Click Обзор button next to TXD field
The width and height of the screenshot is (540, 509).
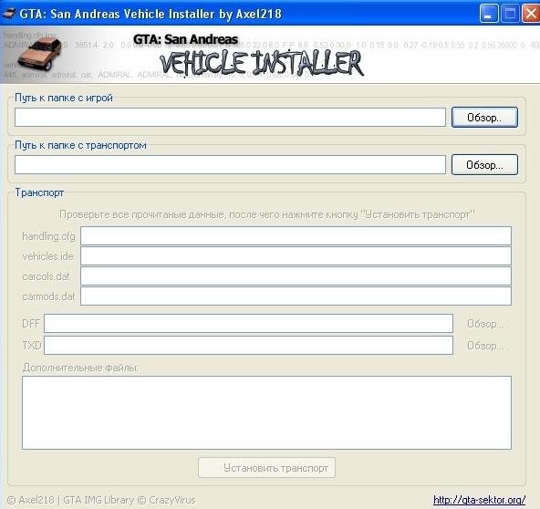pos(485,346)
